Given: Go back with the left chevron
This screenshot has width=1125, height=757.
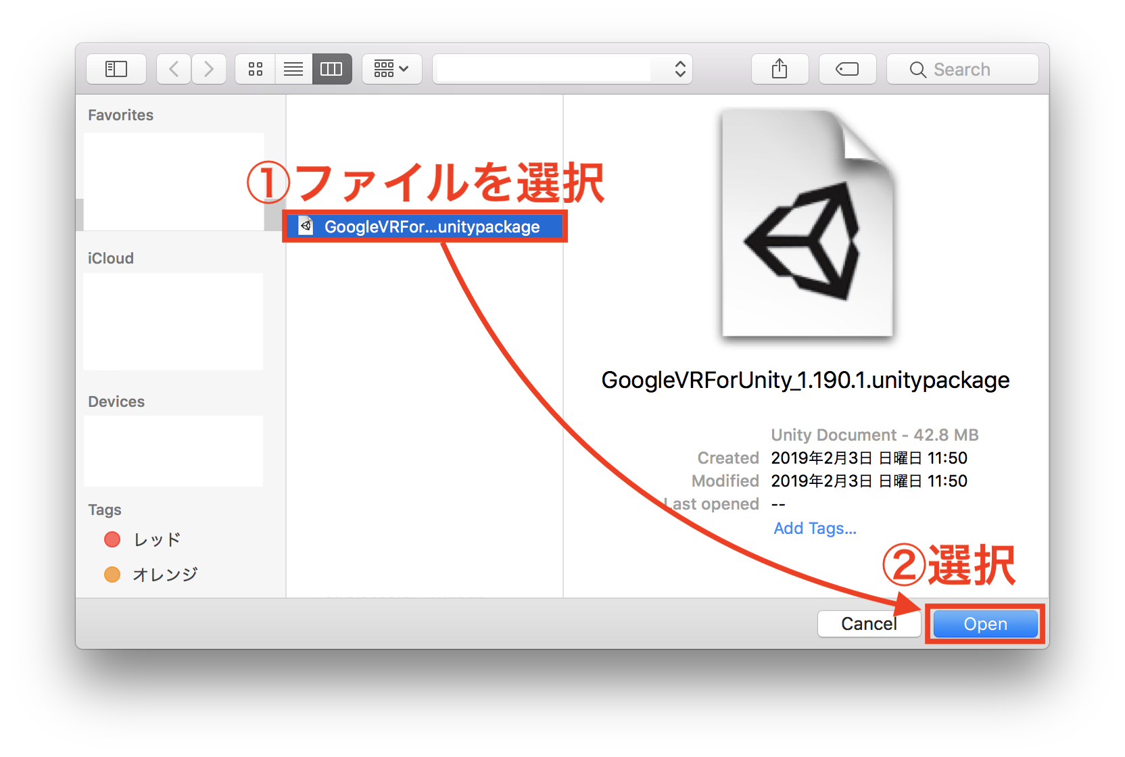Looking at the screenshot, I should [x=174, y=69].
